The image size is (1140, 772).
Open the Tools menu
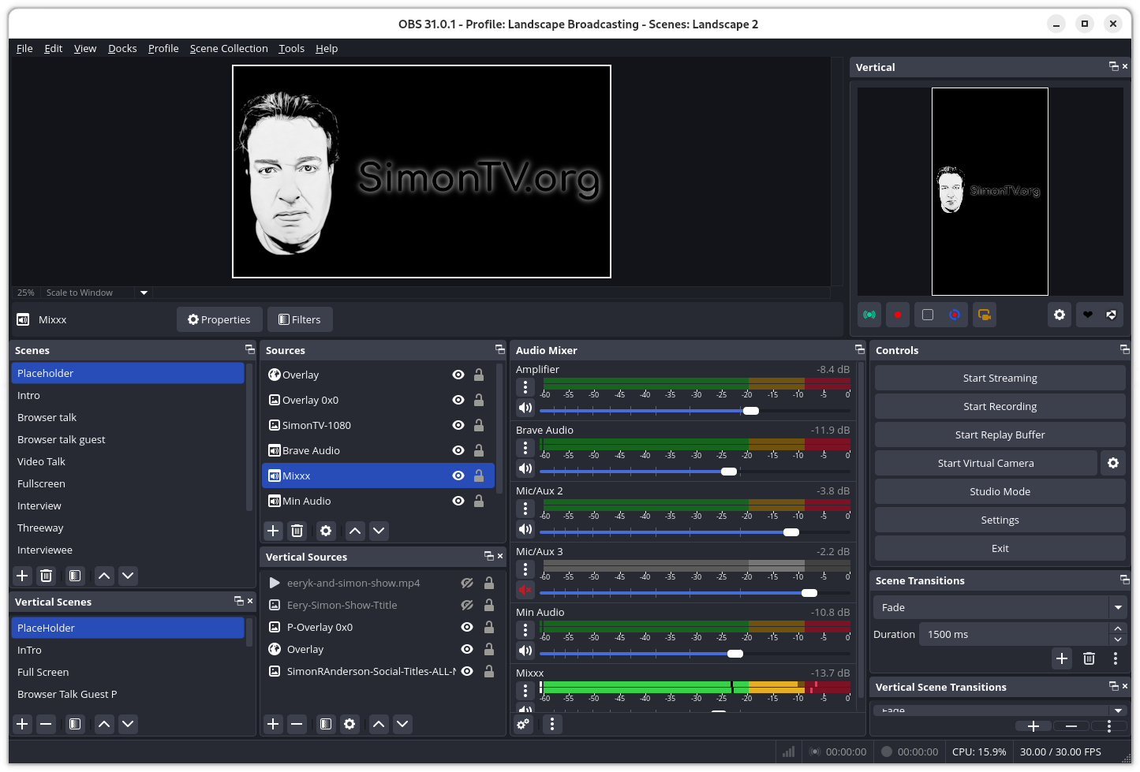pyautogui.click(x=291, y=48)
